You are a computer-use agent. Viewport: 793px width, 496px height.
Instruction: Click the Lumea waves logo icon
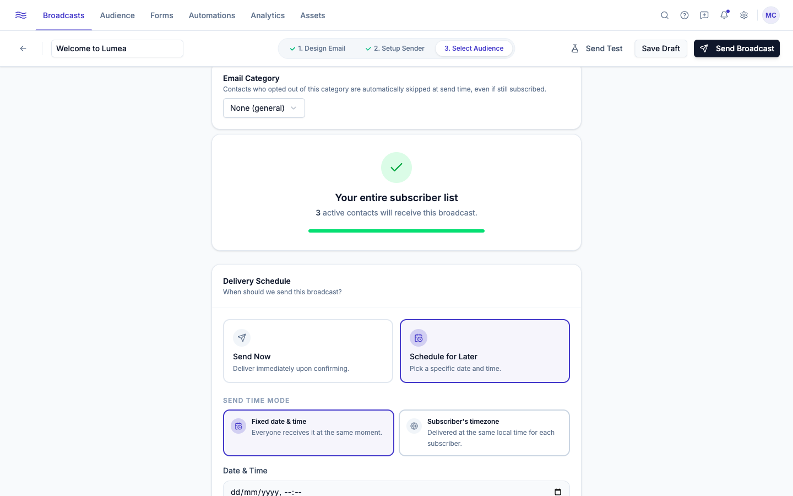point(21,15)
